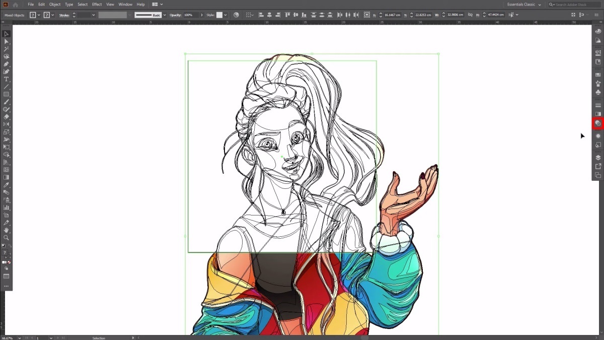
Task: Open the View menu
Action: coord(110,5)
